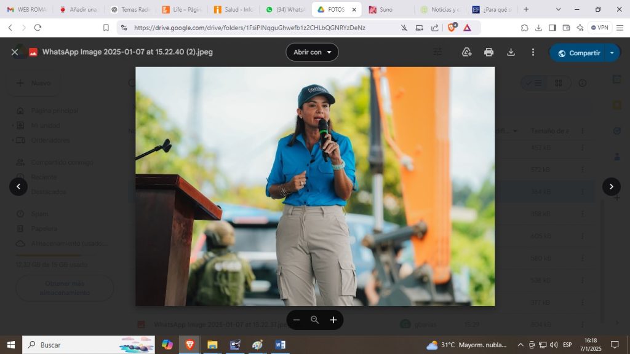
Task: Click the ESP language indicator
Action: coord(567,345)
